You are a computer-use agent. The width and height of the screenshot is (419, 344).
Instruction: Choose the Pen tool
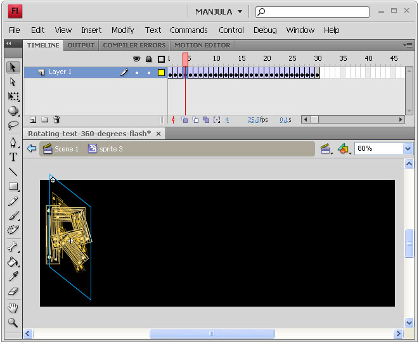(13, 143)
